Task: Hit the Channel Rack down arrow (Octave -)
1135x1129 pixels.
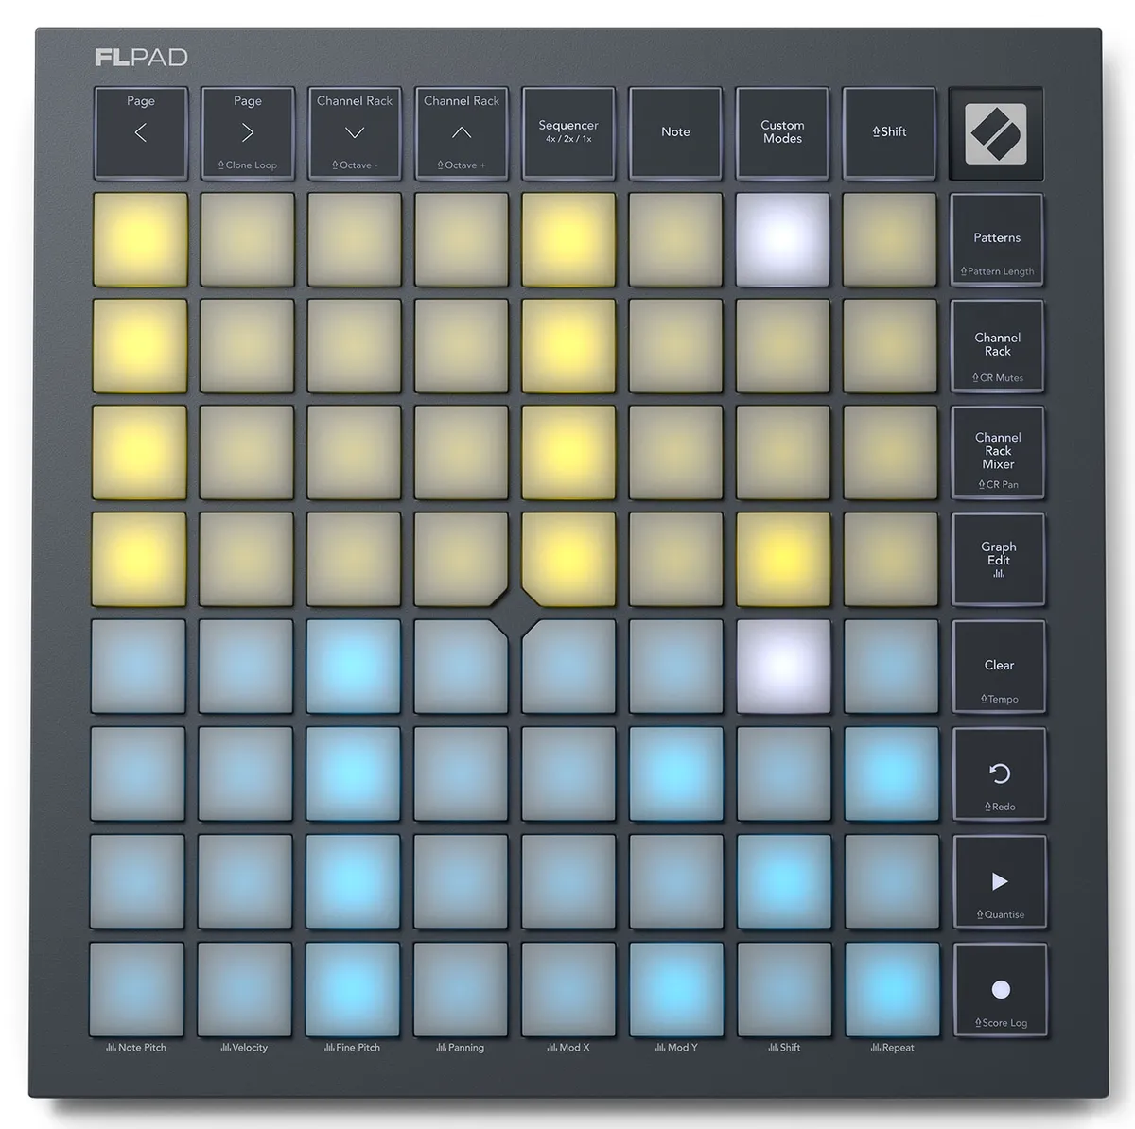Action: [355, 132]
